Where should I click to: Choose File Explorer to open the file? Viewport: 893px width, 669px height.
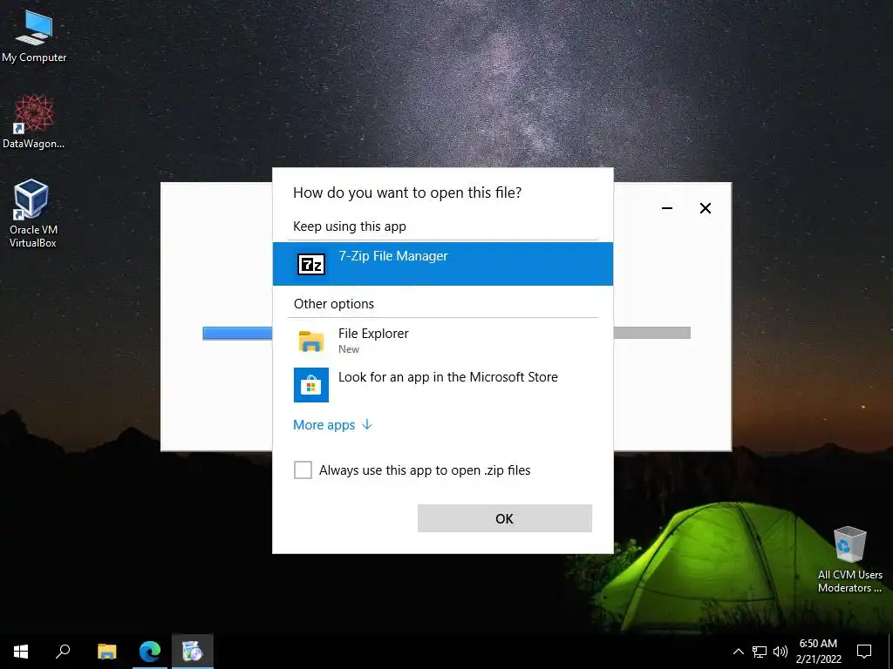pyautogui.click(x=442, y=341)
